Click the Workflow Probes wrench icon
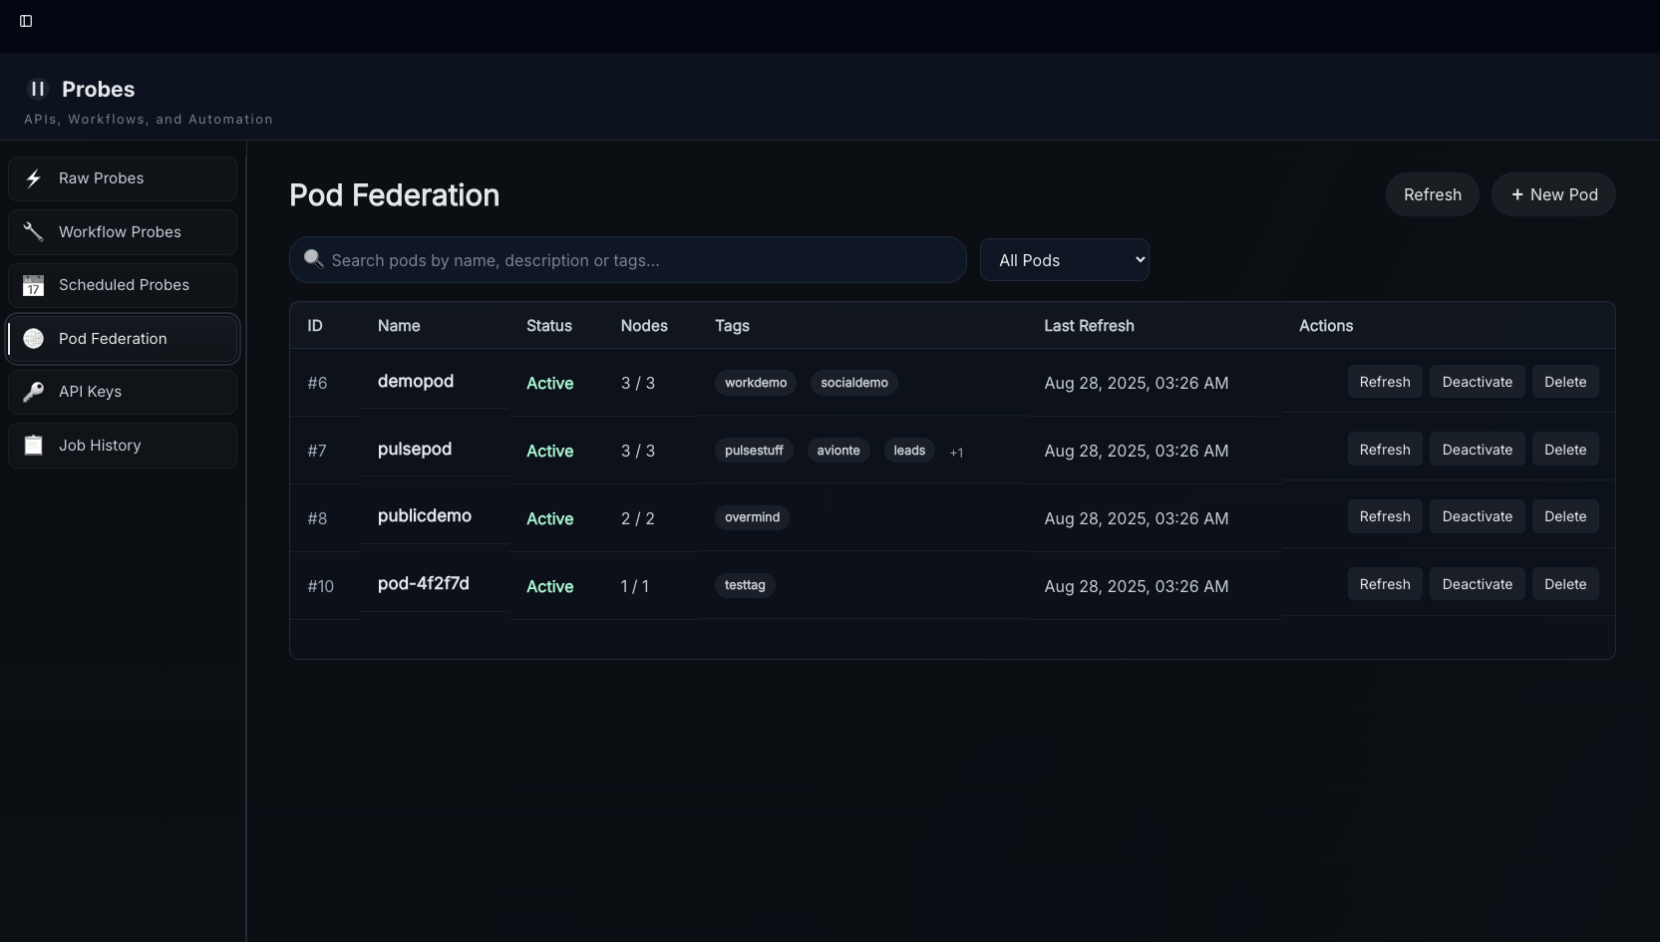 point(34,232)
